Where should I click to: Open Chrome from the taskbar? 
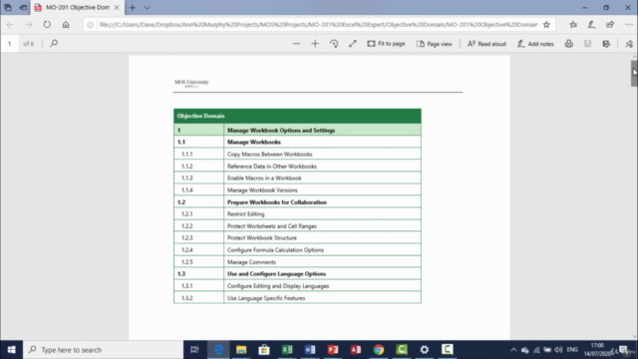point(379,350)
